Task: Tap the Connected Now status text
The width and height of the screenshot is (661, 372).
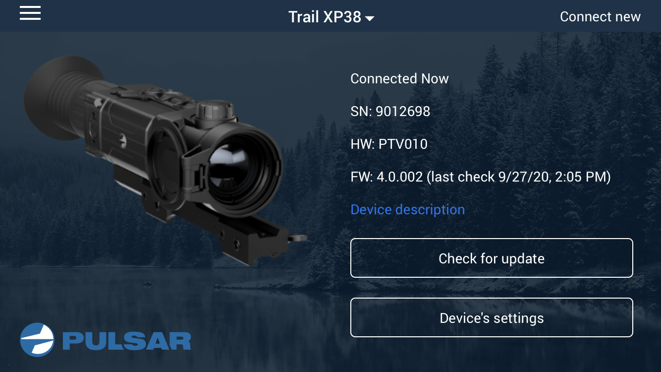Action: click(399, 78)
